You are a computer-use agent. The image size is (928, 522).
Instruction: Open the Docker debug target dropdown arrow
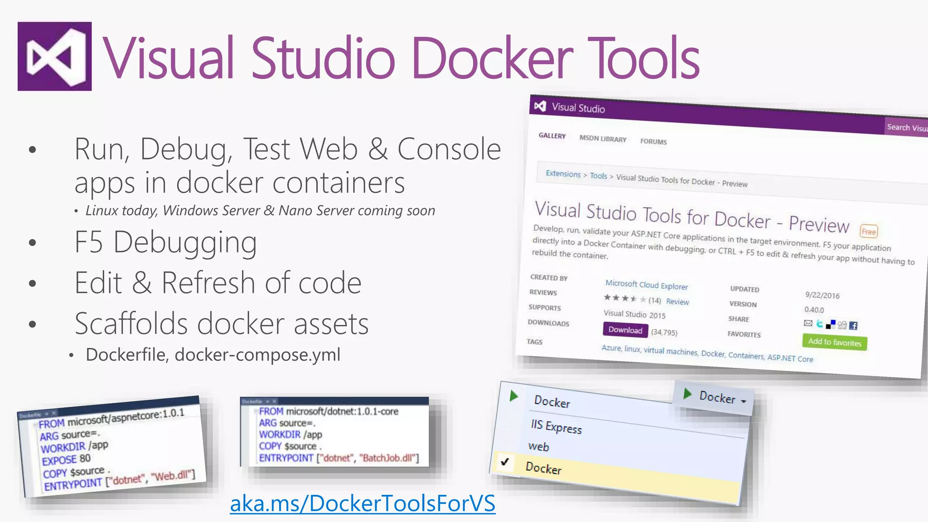click(744, 401)
